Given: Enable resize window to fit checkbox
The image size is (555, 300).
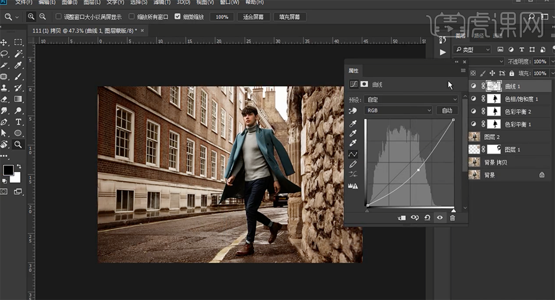Looking at the screenshot, I should point(59,17).
